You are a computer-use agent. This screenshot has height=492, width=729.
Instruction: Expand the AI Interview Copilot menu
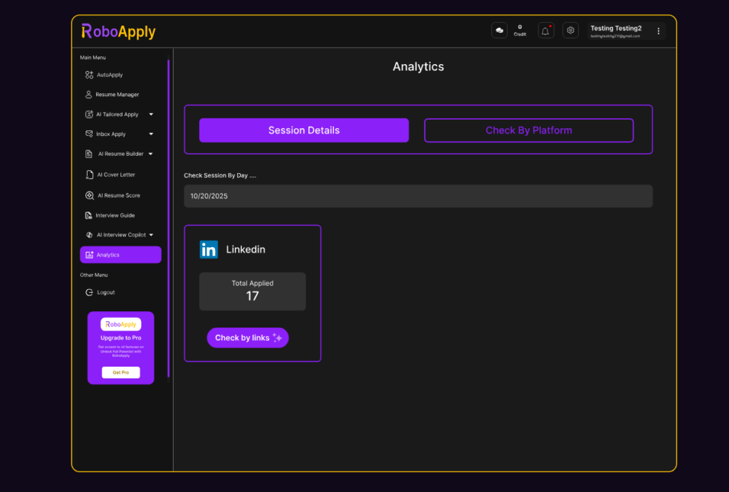(x=120, y=234)
